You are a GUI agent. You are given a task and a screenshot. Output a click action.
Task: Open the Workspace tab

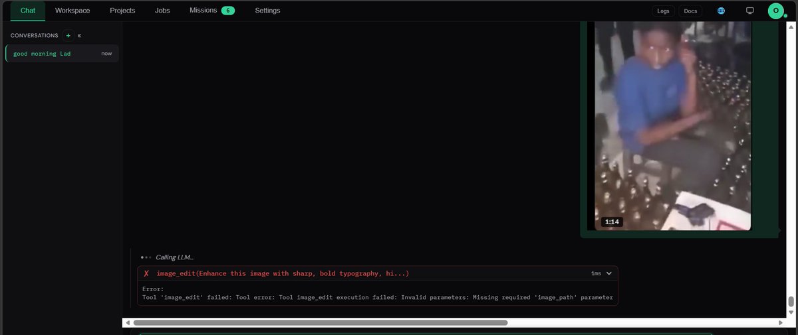72,11
